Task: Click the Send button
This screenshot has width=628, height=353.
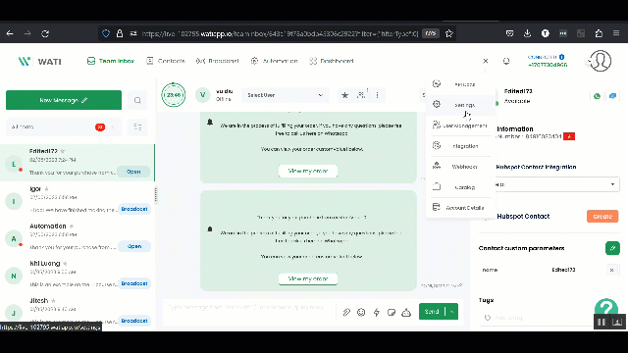Action: pos(432,312)
